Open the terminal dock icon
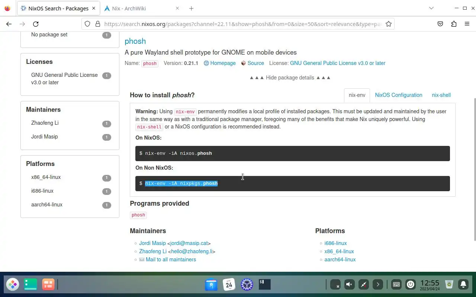 click(x=265, y=284)
